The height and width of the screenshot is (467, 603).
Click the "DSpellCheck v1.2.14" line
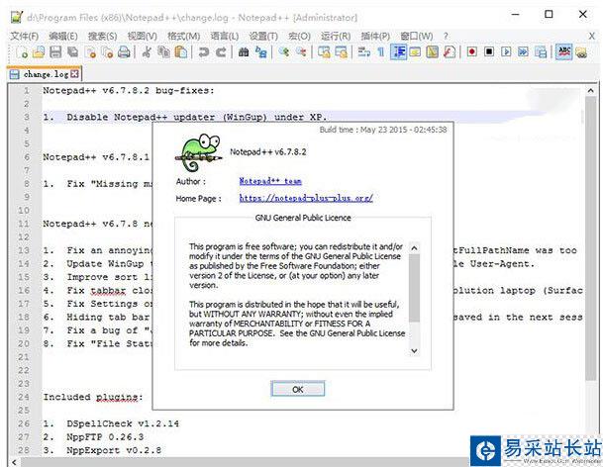[123, 423]
